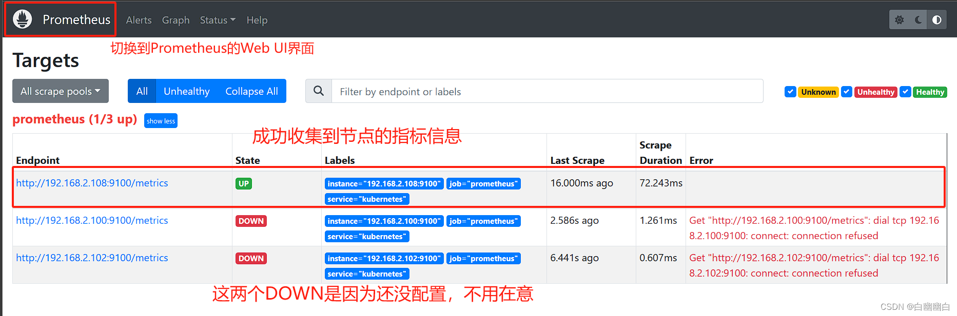This screenshot has height=316, width=957.
Task: Click service="kubernetes" label in the 192.168.2.102 row
Action: (x=367, y=273)
